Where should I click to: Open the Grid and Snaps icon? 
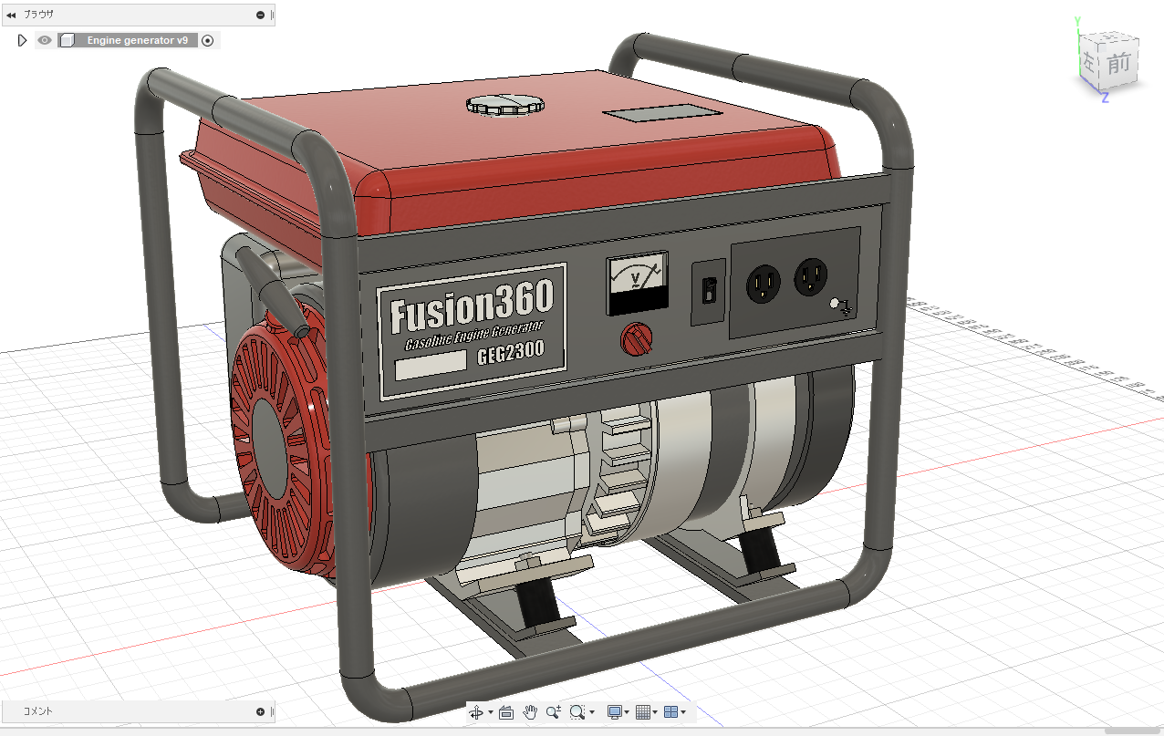tap(642, 712)
